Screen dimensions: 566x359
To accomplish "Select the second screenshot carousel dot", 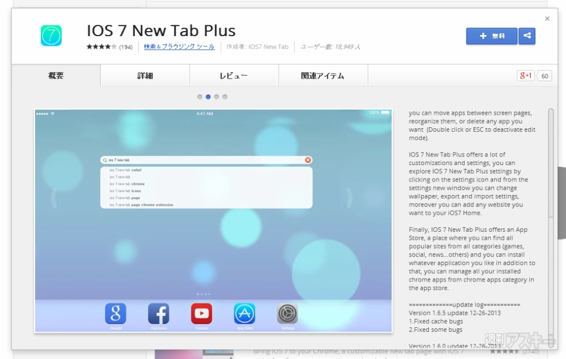I will pyautogui.click(x=208, y=97).
